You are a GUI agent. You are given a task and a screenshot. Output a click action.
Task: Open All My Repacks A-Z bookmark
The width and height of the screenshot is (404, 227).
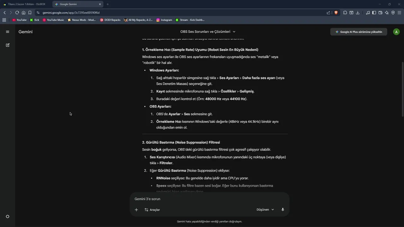pyautogui.click(x=138, y=20)
